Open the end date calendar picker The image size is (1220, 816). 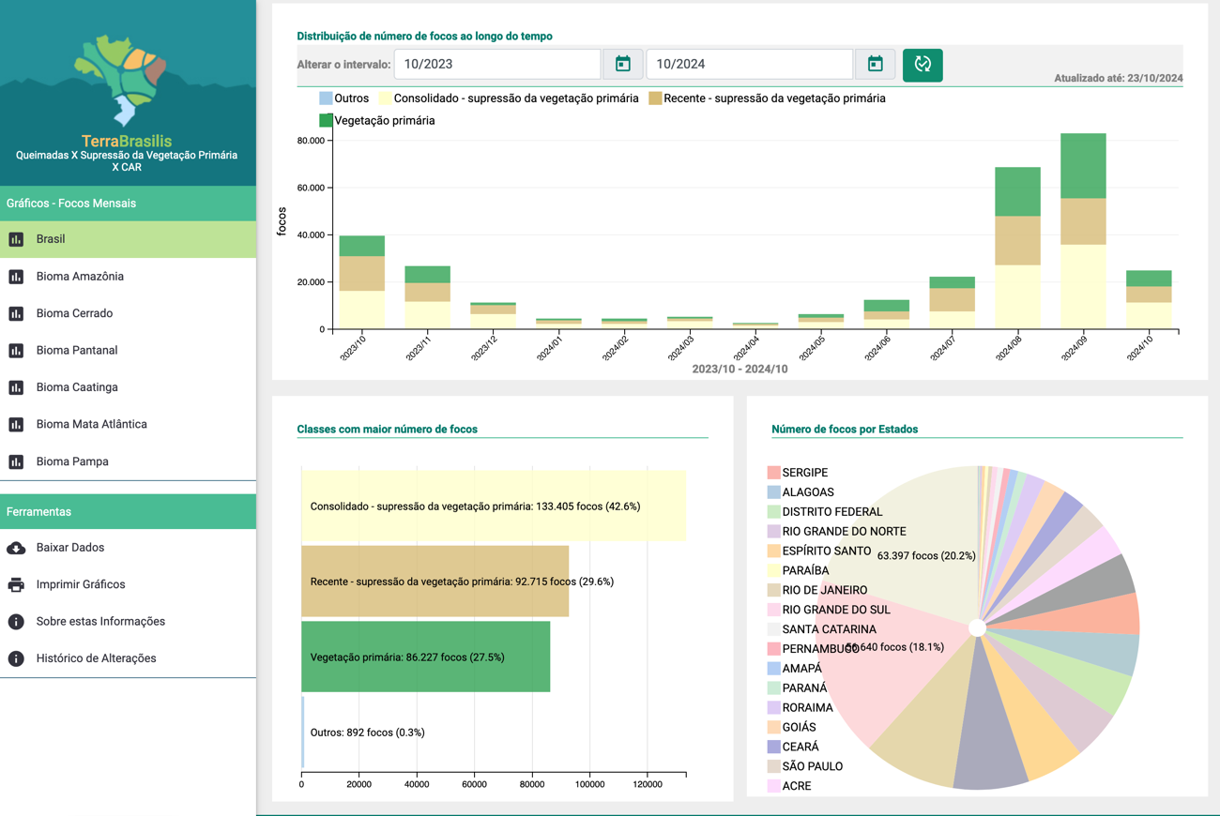tap(875, 65)
